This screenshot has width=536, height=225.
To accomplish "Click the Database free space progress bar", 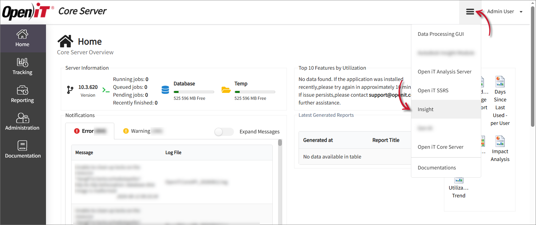I will point(194,92).
